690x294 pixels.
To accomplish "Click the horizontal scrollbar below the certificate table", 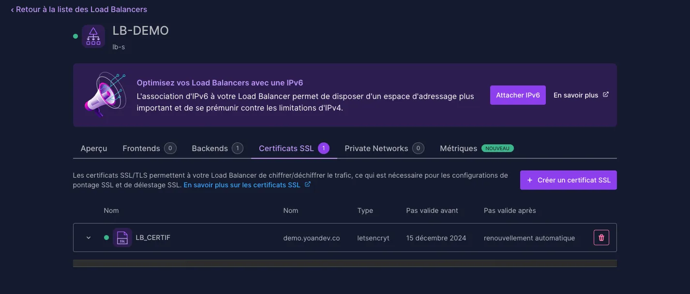I will click(x=345, y=263).
